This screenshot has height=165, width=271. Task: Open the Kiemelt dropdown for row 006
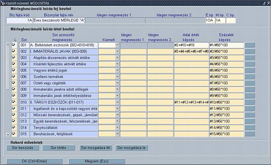(117, 77)
